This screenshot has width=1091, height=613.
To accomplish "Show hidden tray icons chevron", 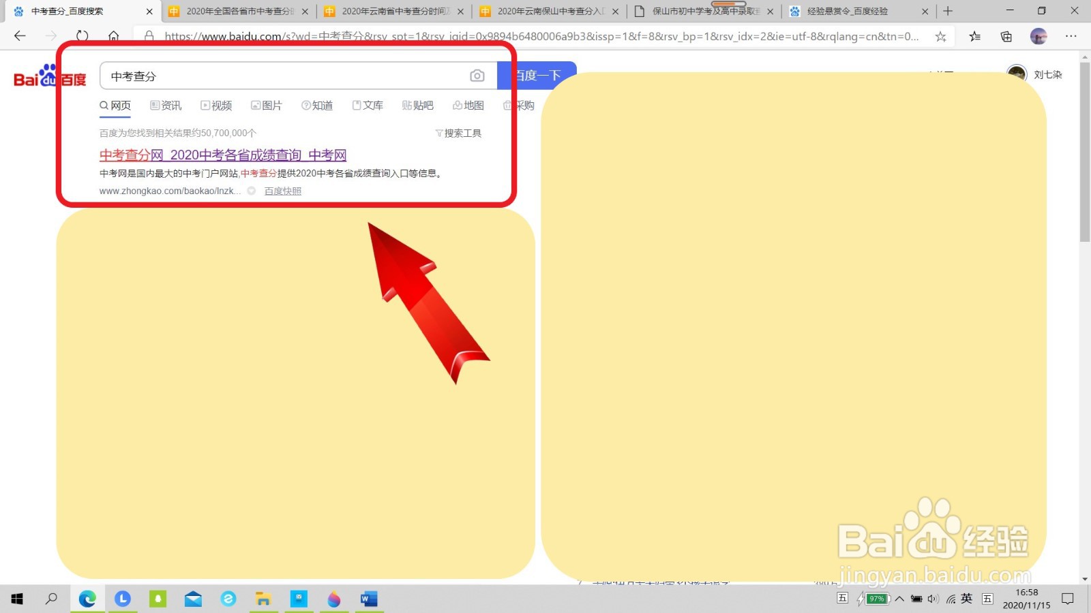I will 899,599.
